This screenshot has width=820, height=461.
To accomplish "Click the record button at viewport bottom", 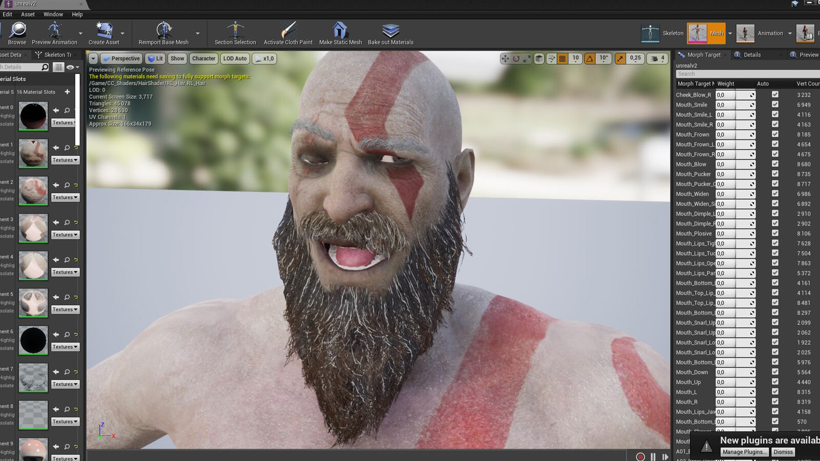I will pos(640,456).
